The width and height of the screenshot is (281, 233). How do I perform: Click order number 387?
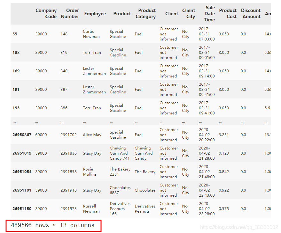[64, 90]
